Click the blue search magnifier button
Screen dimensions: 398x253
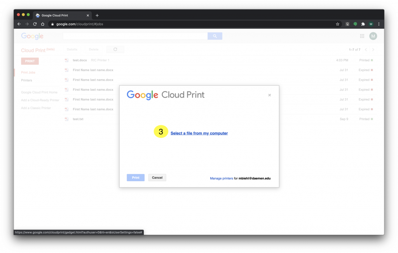[215, 36]
